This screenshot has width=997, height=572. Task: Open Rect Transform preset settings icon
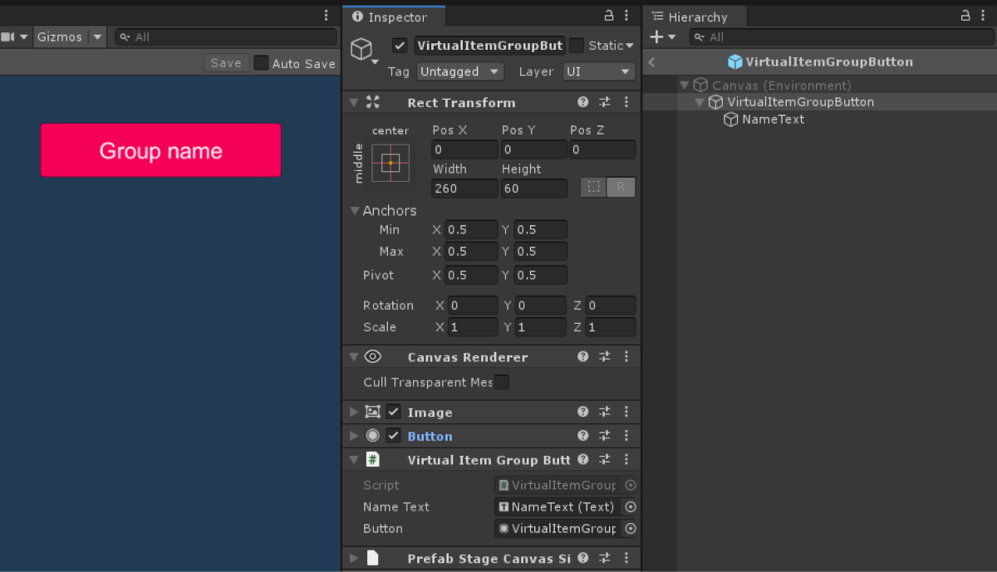tap(605, 102)
